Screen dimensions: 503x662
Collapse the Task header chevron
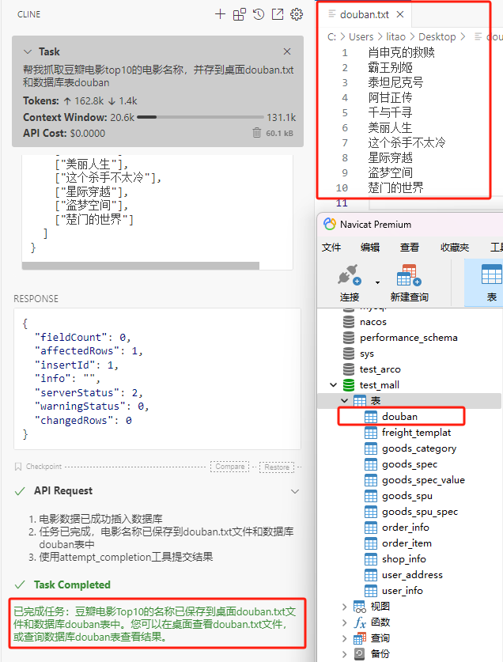click(28, 51)
